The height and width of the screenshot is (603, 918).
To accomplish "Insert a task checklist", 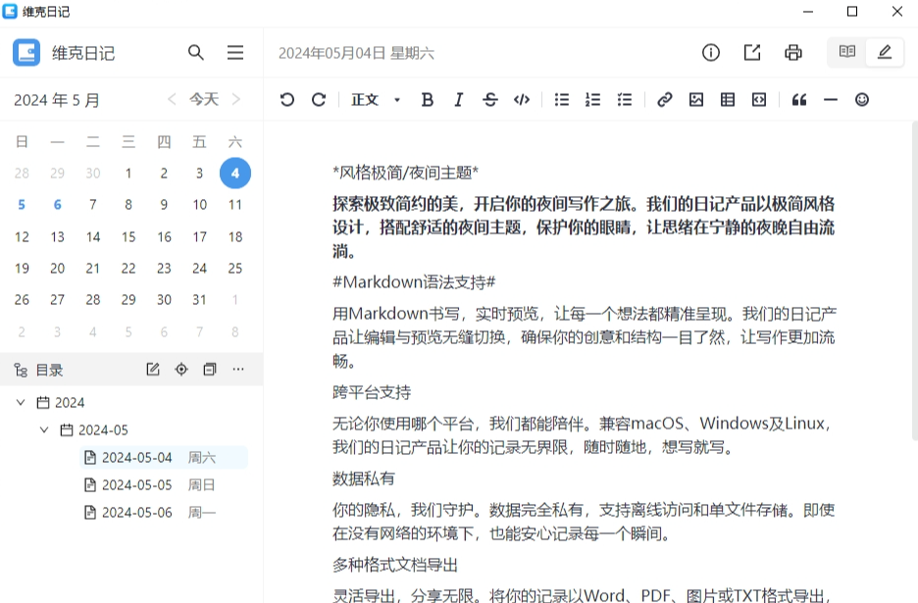I will pyautogui.click(x=625, y=100).
